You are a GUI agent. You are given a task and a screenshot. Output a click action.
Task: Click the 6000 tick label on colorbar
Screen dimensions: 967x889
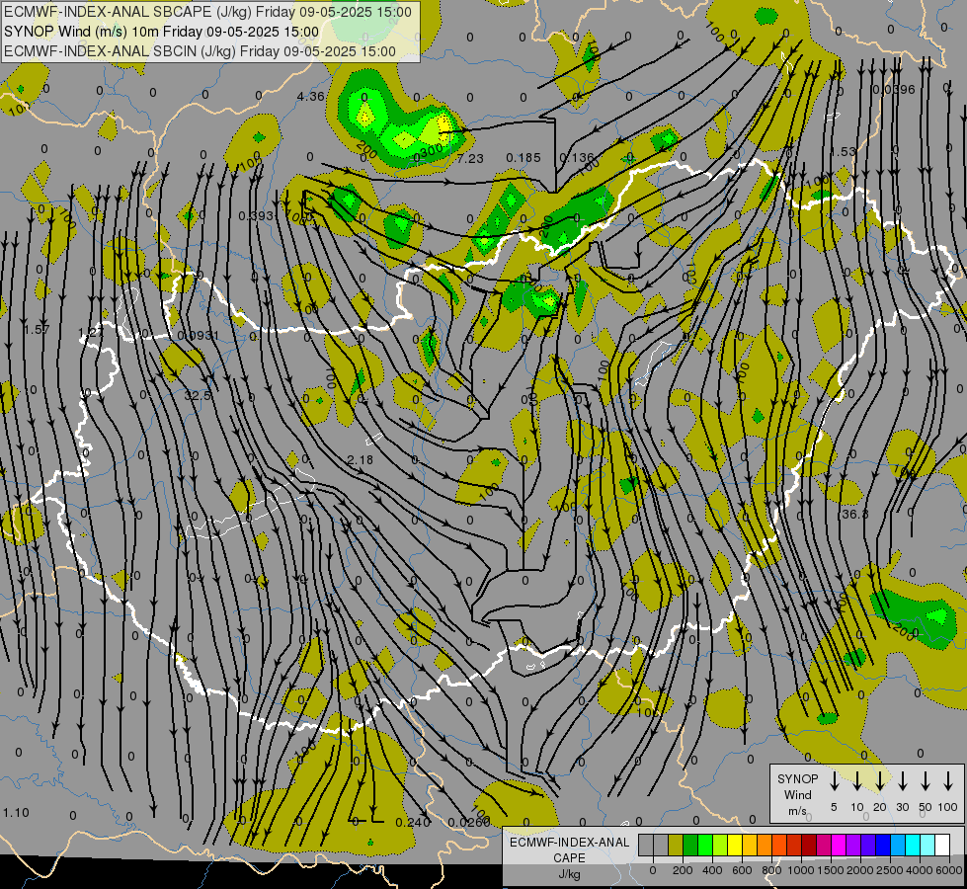click(x=949, y=870)
